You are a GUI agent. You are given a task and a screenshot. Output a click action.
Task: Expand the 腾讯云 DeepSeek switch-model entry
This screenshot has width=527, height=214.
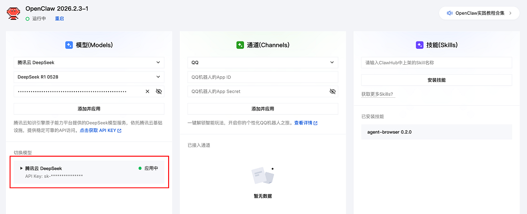click(x=22, y=168)
